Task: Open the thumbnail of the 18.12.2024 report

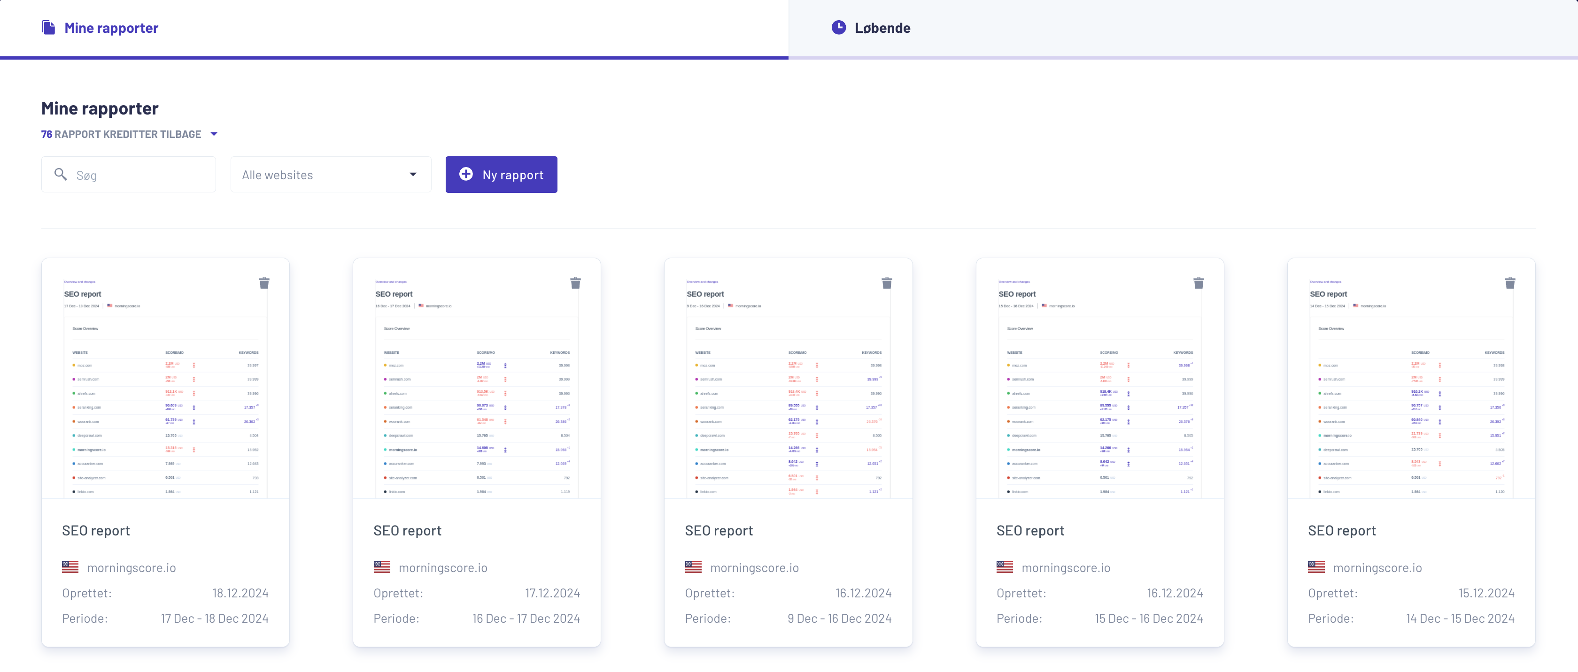Action: (165, 378)
